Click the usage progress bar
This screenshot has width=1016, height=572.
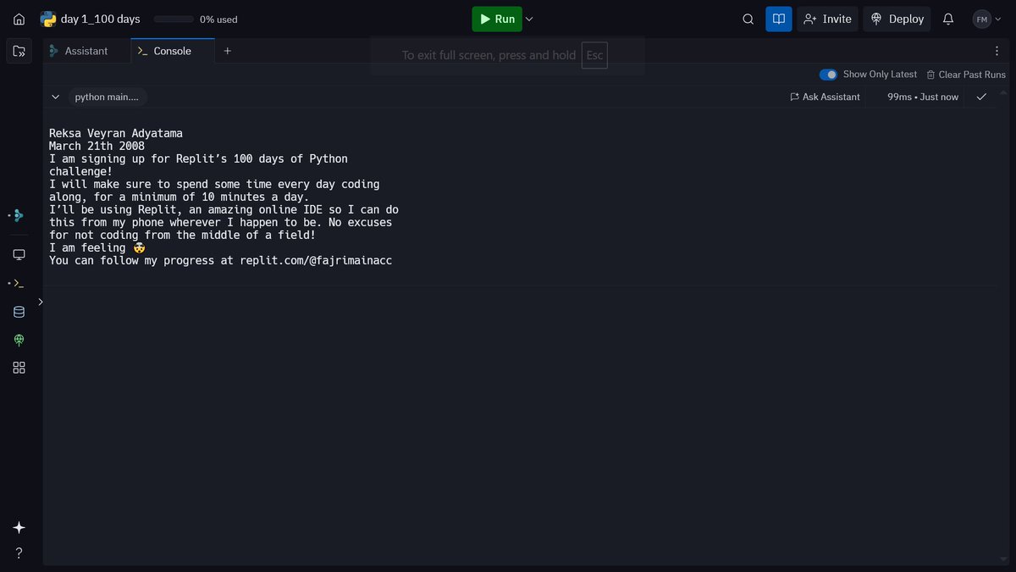pyautogui.click(x=174, y=19)
